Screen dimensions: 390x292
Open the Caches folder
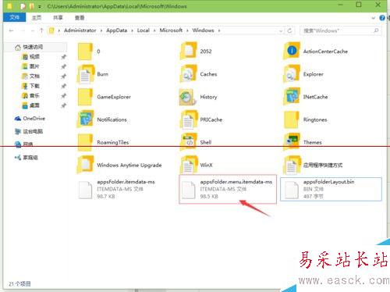pos(198,74)
